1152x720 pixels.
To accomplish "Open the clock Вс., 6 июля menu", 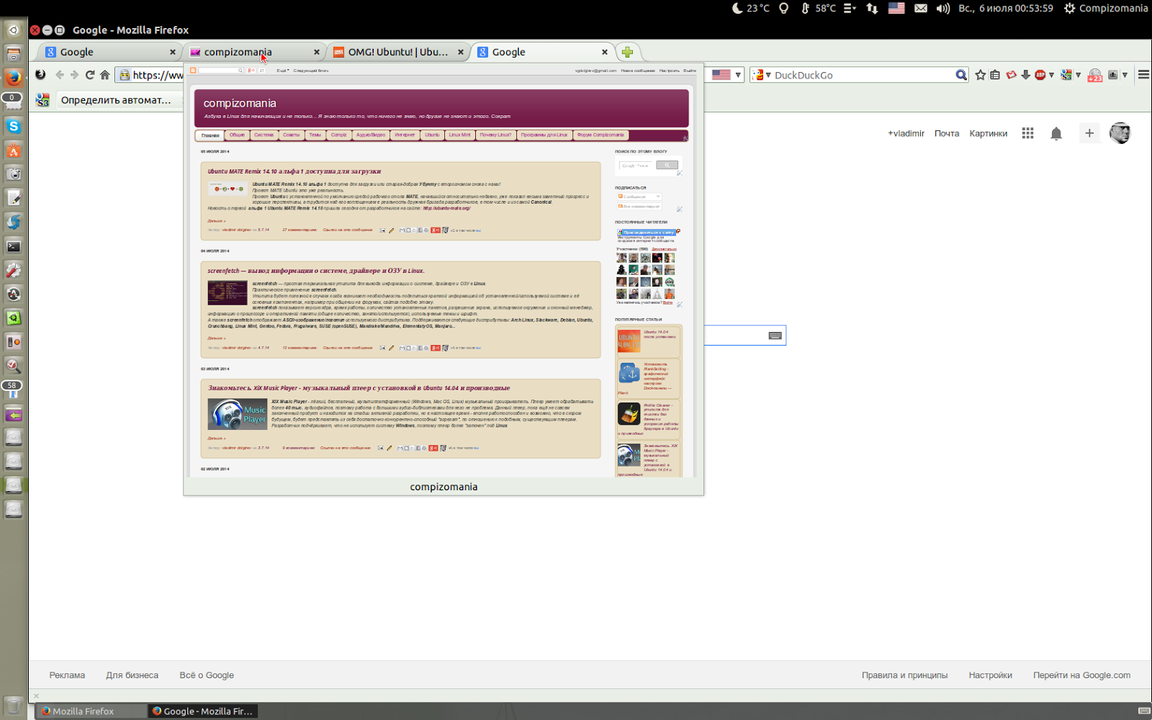I will pos(1006,9).
